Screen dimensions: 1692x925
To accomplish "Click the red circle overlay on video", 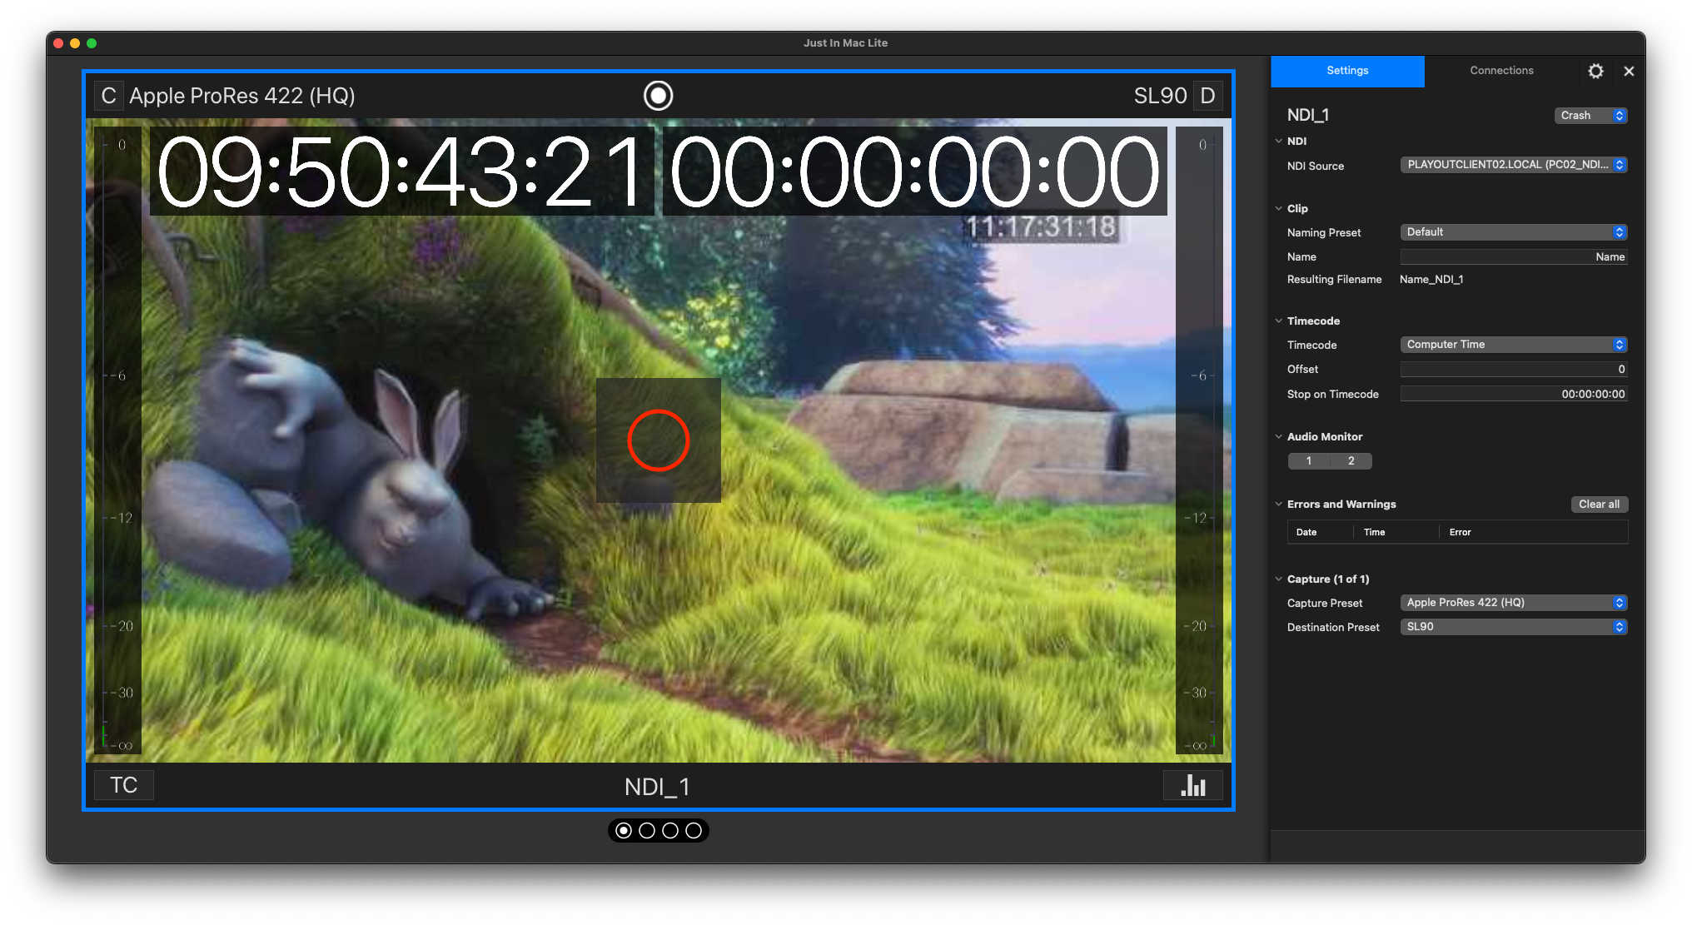I will 658,440.
